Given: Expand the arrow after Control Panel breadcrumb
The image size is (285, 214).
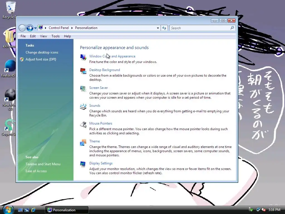Looking at the screenshot, I should (72, 28).
